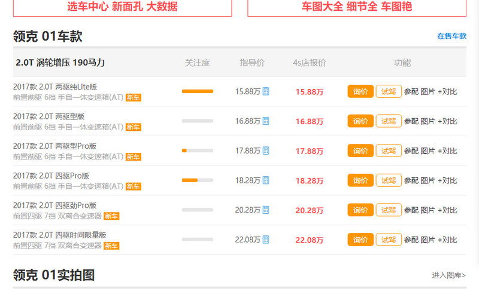Click 新车 badge on 两驱型Pro版 row
Image resolution: width=479 pixels, height=298 pixels.
tap(133, 157)
